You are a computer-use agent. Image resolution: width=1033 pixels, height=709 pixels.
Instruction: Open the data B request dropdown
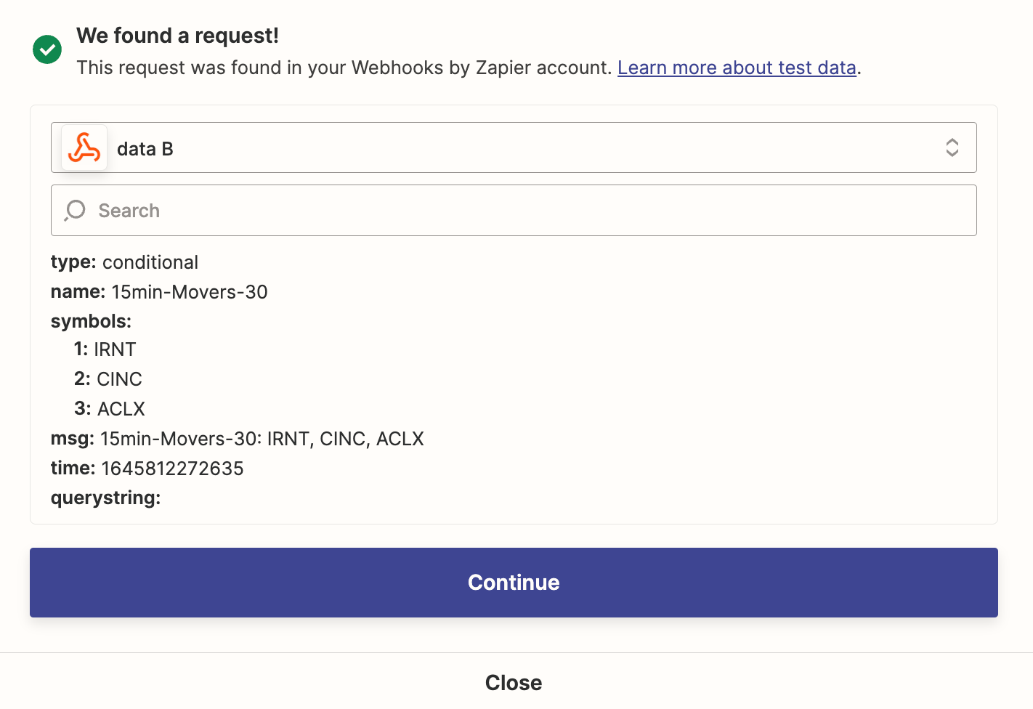[x=514, y=147]
